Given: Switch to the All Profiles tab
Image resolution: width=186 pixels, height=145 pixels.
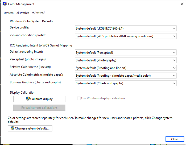Looking at the screenshot, I should click(x=23, y=13).
